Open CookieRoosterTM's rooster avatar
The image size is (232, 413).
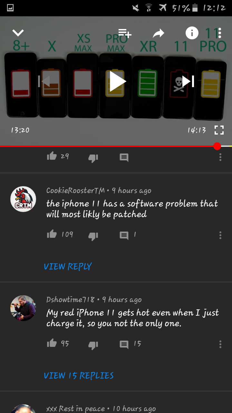23,199
